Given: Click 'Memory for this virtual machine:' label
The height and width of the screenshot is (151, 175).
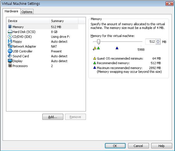Looking at the screenshot, I should pyautogui.click(x=113, y=36).
